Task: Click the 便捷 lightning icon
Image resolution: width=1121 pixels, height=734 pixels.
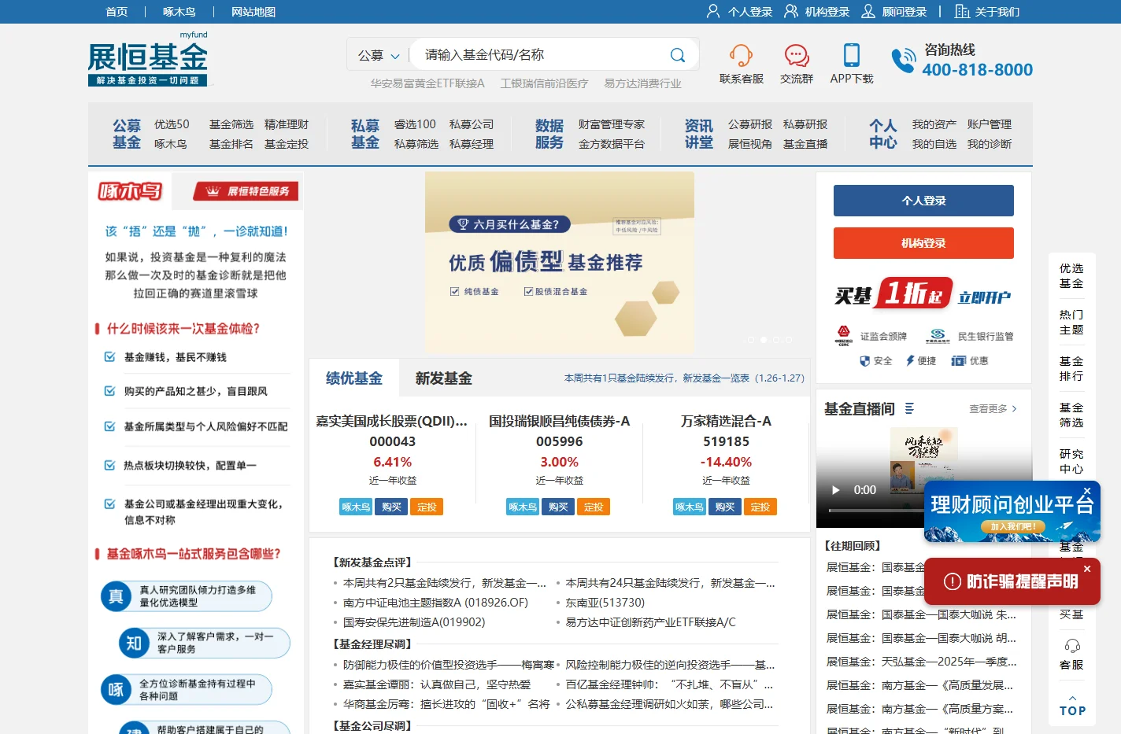Action: point(910,360)
